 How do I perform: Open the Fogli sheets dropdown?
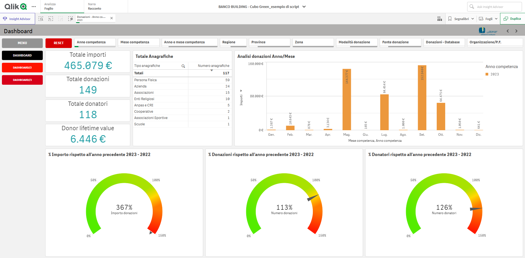(488, 19)
